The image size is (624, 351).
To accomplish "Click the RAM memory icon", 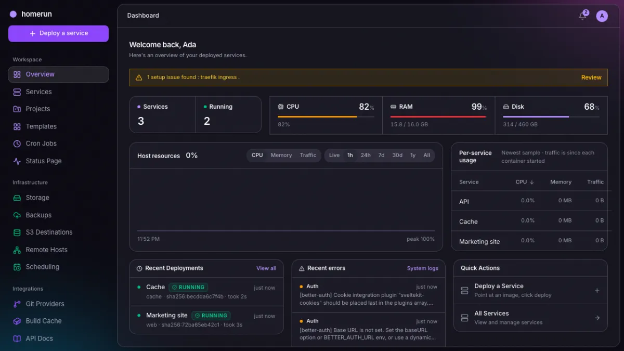I will pyautogui.click(x=394, y=107).
